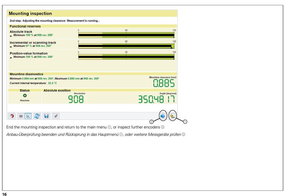The width and height of the screenshot is (285, 196).
Task: Click the Angle value 350.4817
Action: 157,99
